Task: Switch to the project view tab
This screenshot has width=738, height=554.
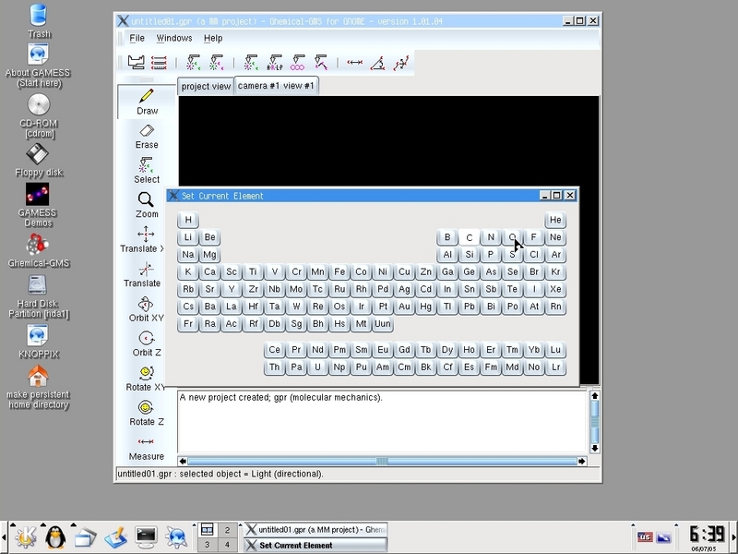Action: click(x=206, y=86)
